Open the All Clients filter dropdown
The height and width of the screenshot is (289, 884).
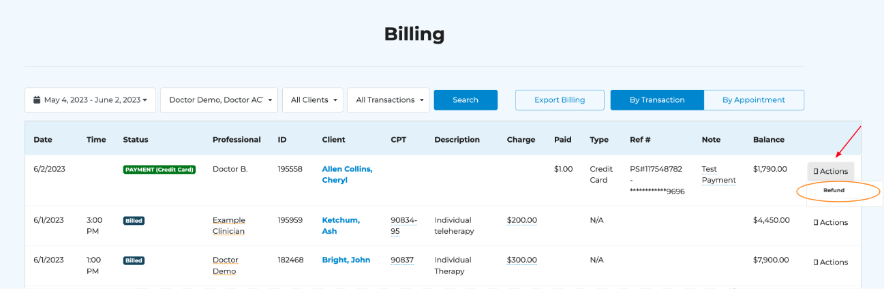tap(312, 100)
